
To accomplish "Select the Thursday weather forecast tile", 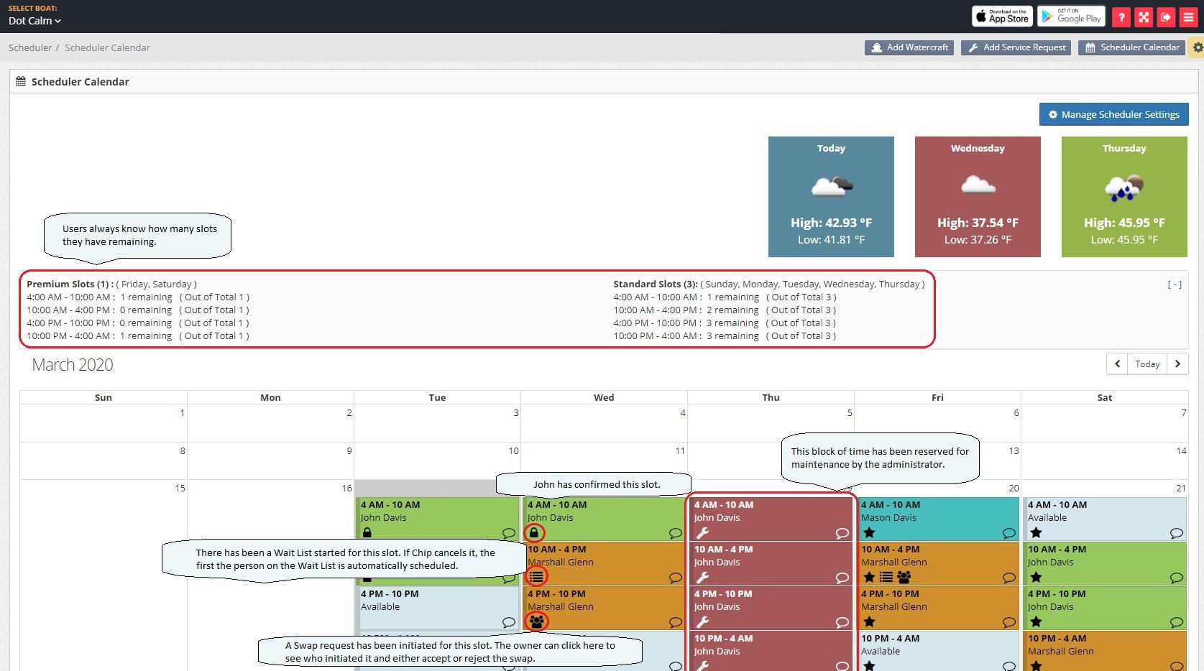I will pos(1123,196).
